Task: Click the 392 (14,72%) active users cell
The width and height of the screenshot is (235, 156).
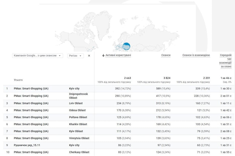Action: 123,89
